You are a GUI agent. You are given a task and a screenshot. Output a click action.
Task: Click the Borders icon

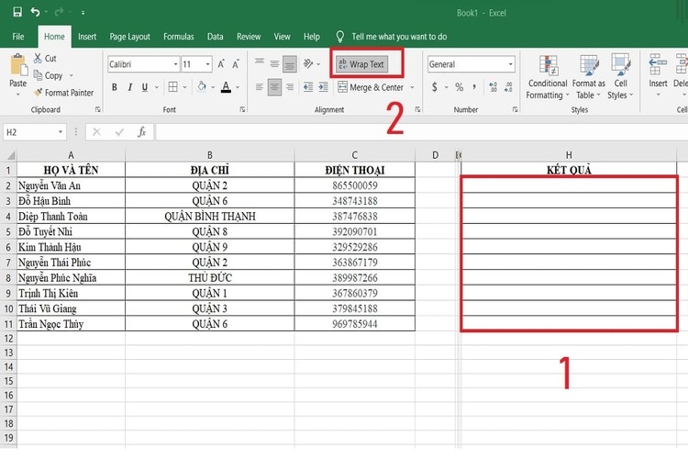tap(172, 87)
